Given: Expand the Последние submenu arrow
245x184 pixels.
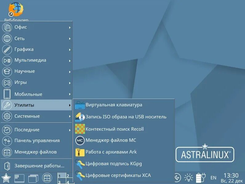Looking at the screenshot, I should tap(70, 130).
